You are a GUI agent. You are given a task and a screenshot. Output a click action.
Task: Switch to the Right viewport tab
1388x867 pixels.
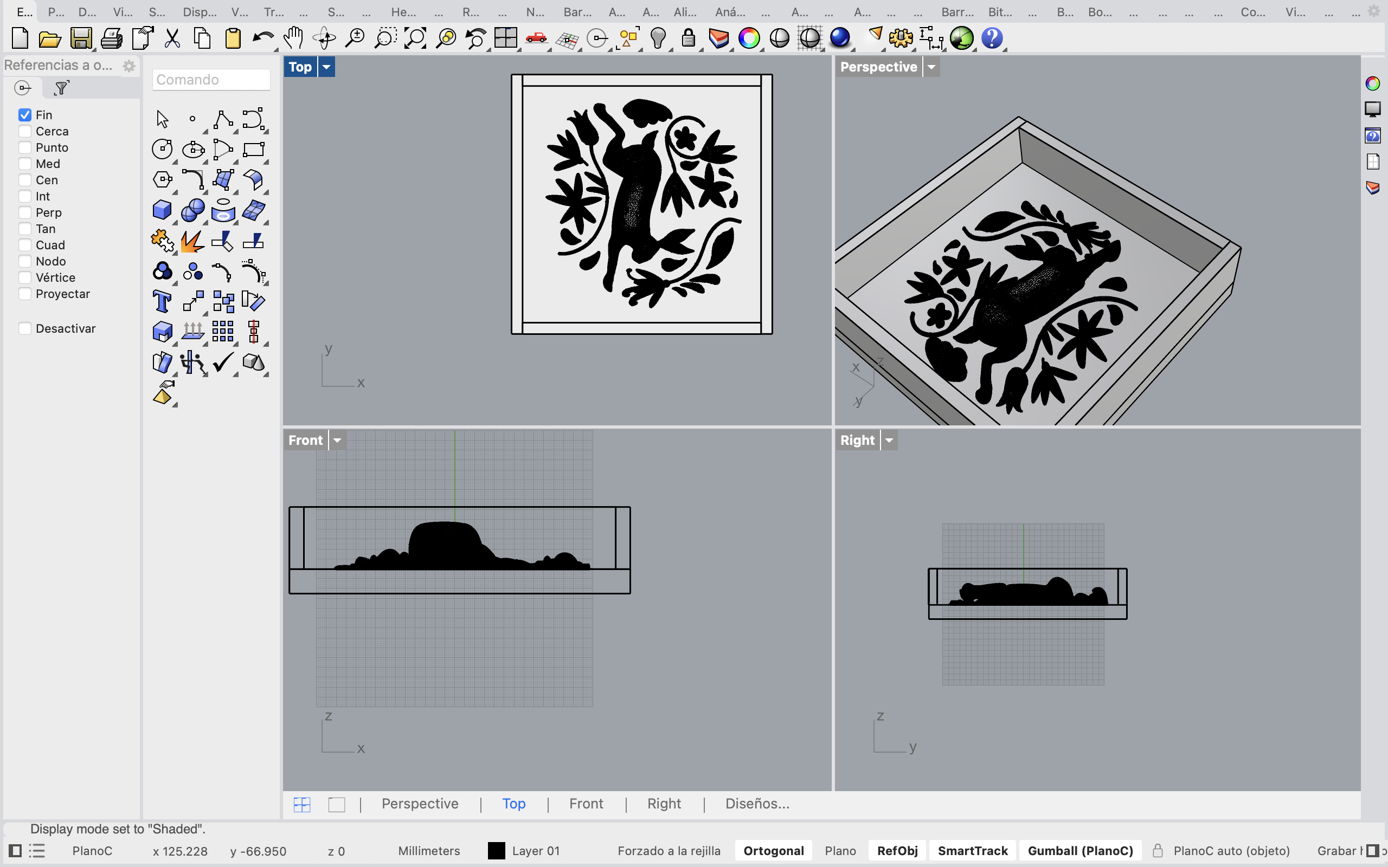(x=664, y=804)
